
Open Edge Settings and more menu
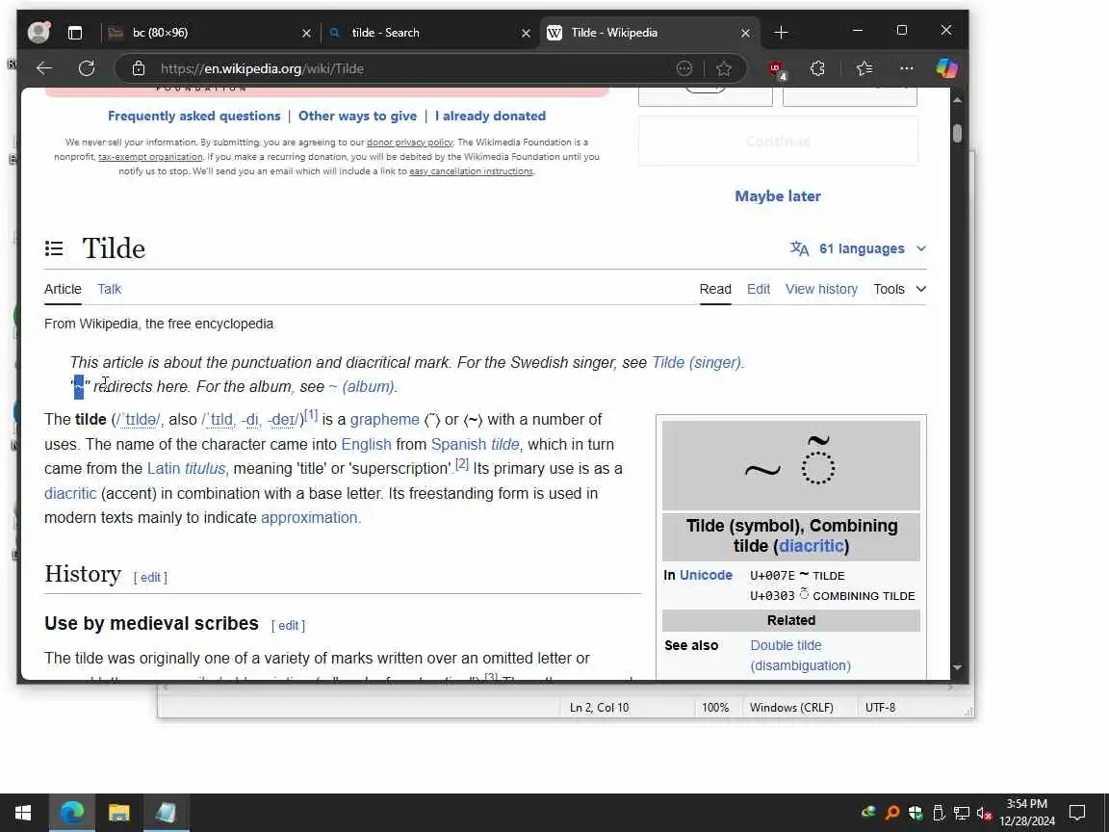[906, 68]
